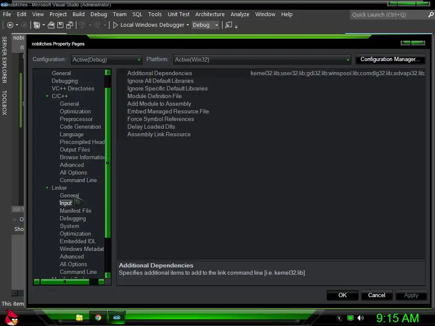Open the Toolbox side tab
Image resolution: width=435 pixels, height=326 pixels.
pyautogui.click(x=4, y=103)
